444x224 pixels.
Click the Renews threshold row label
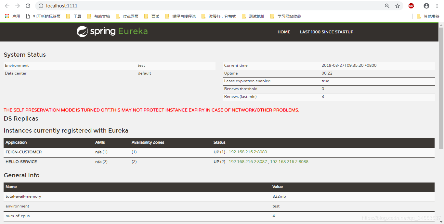tap(241, 89)
